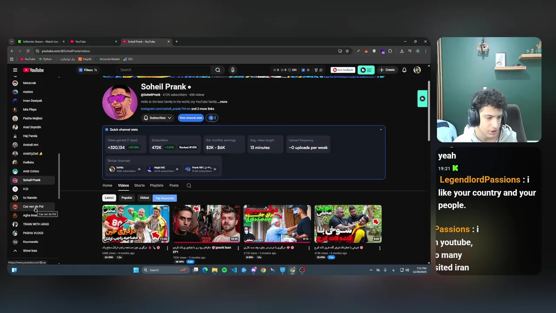Track similar channel Prank NR
Screen dimensions: 556x313
tap(215, 169)
